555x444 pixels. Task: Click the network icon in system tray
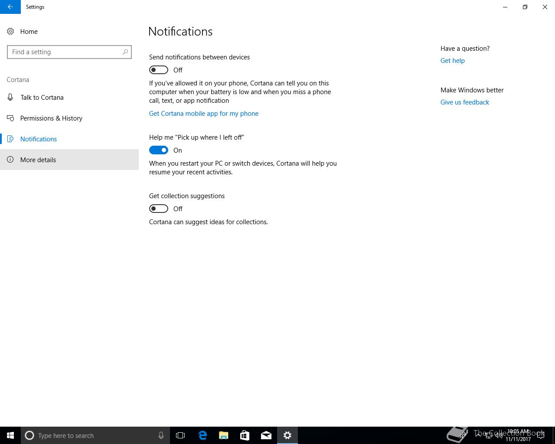489,435
